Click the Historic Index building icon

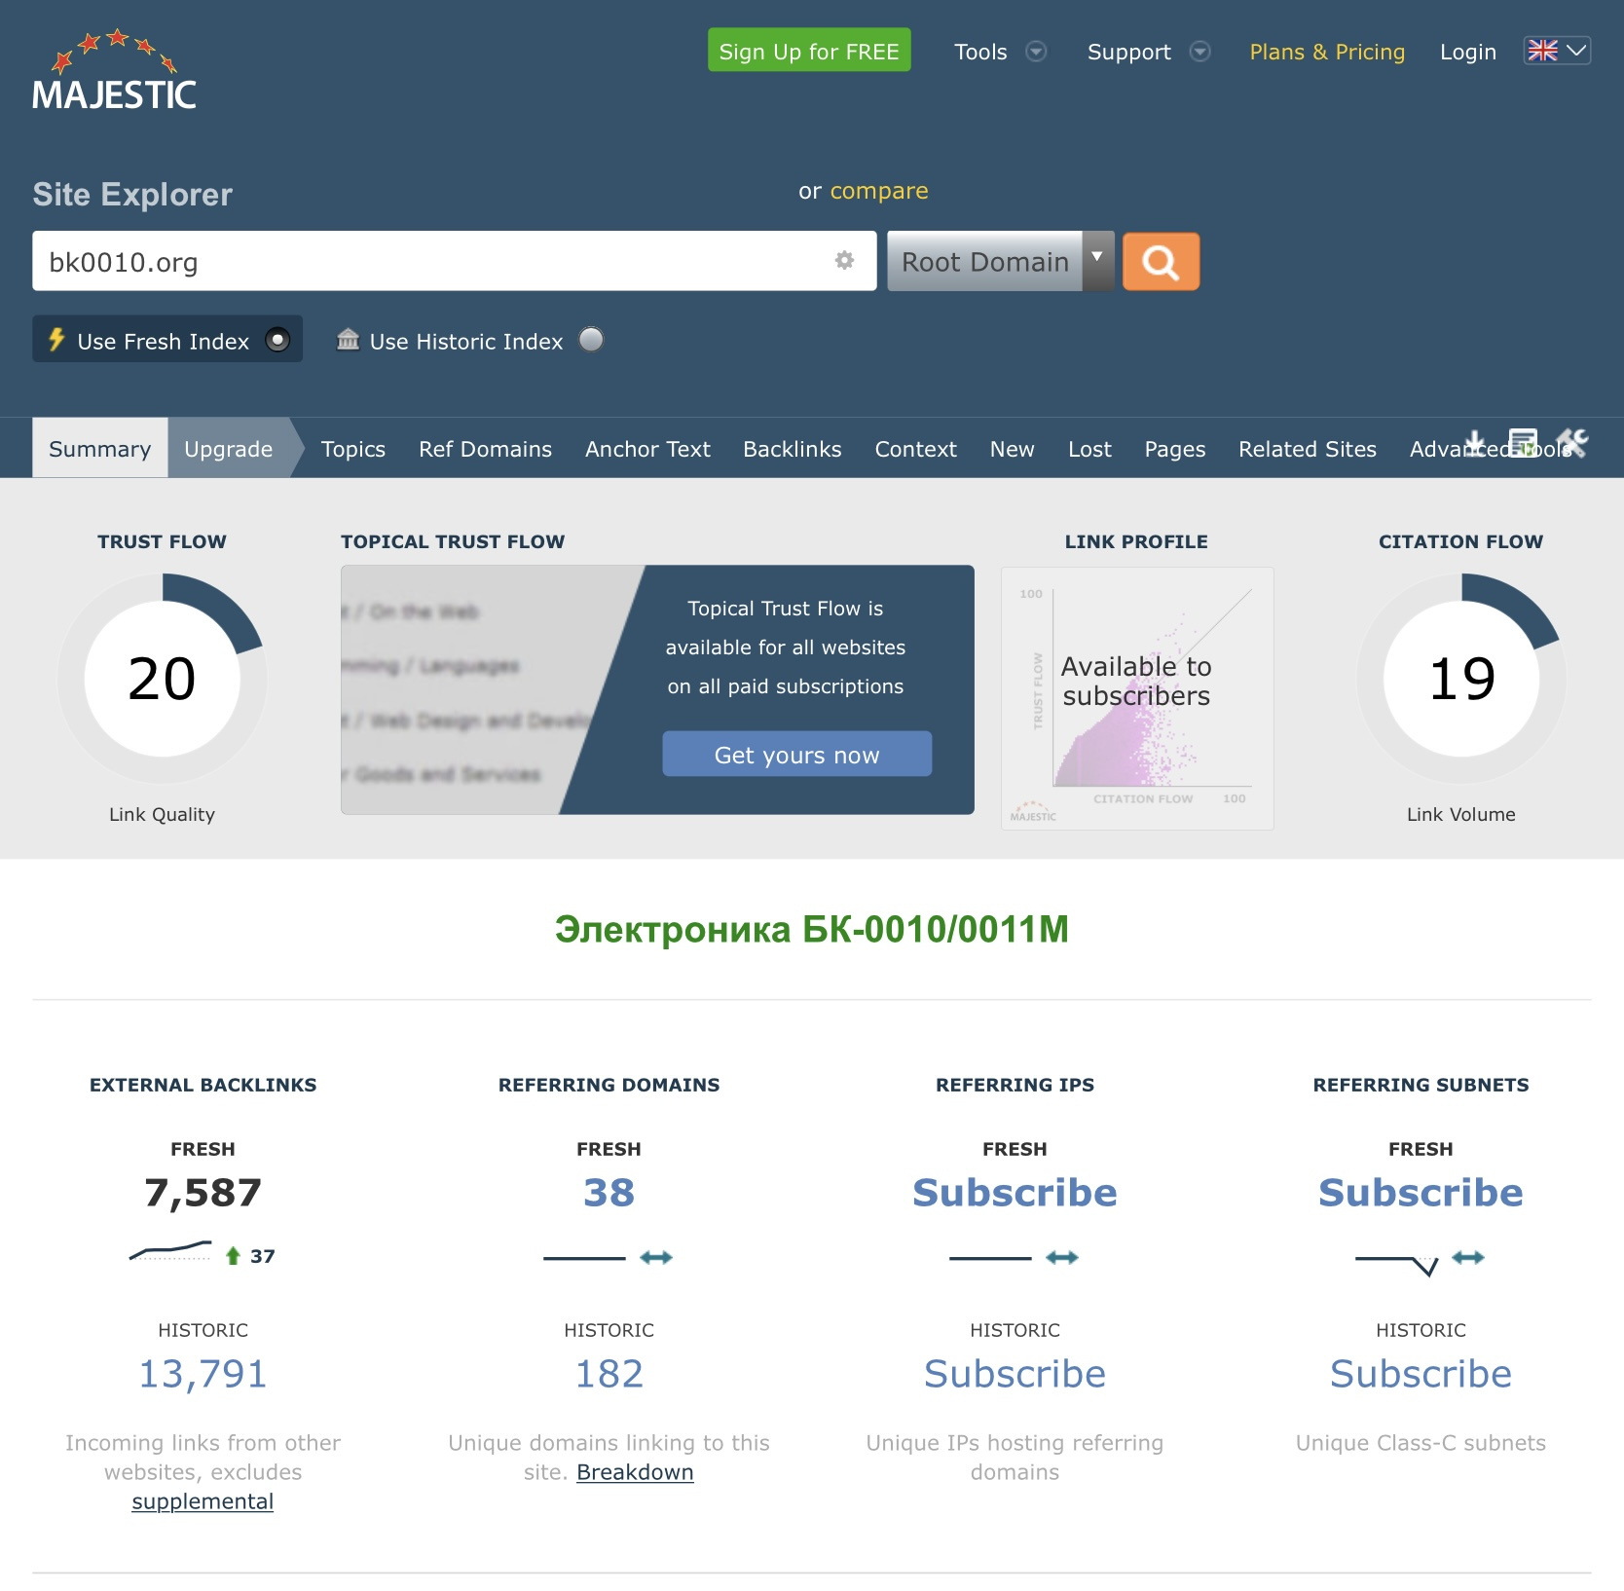348,340
